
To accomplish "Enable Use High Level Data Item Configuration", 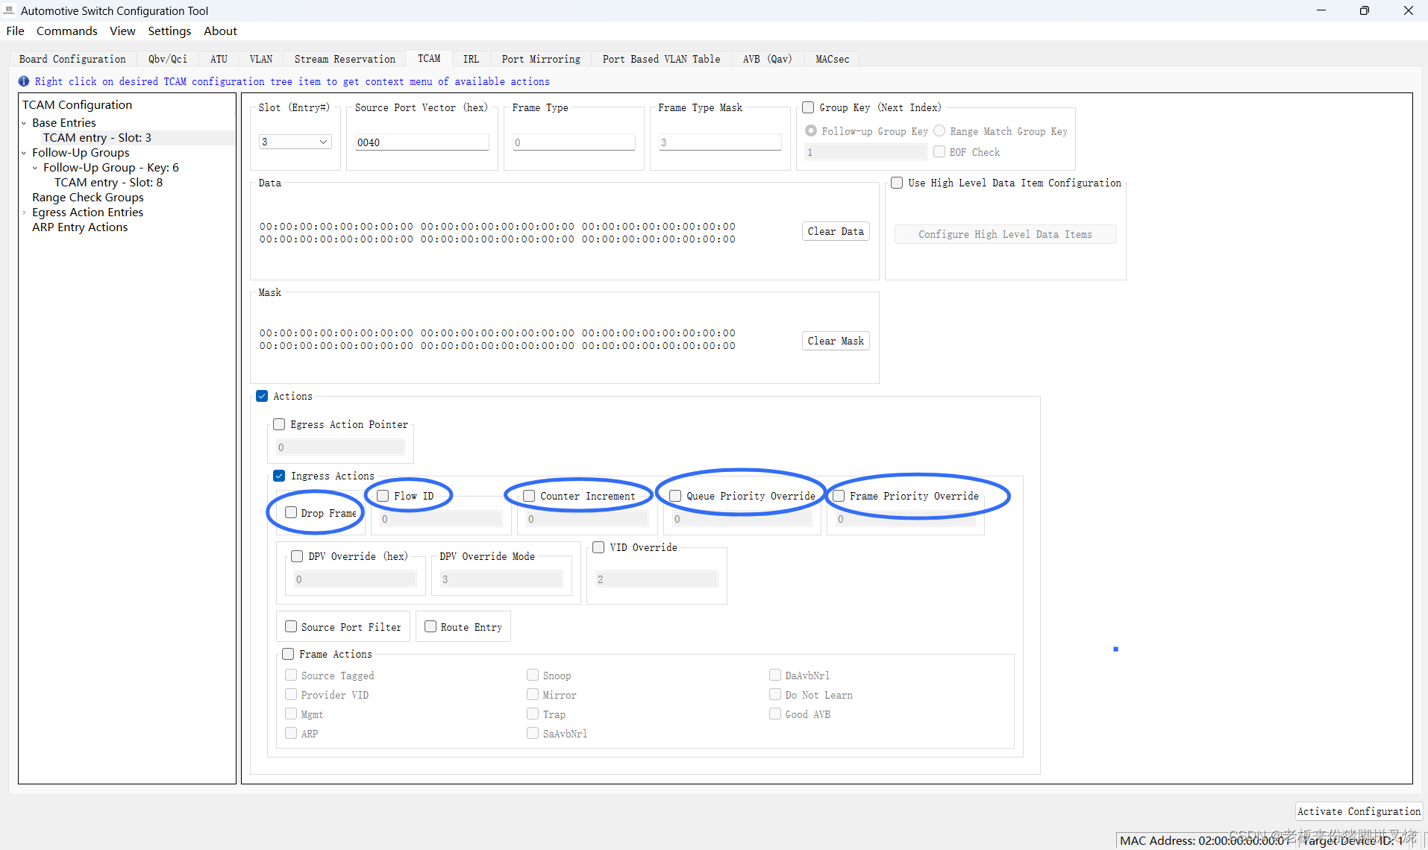I will tap(897, 183).
